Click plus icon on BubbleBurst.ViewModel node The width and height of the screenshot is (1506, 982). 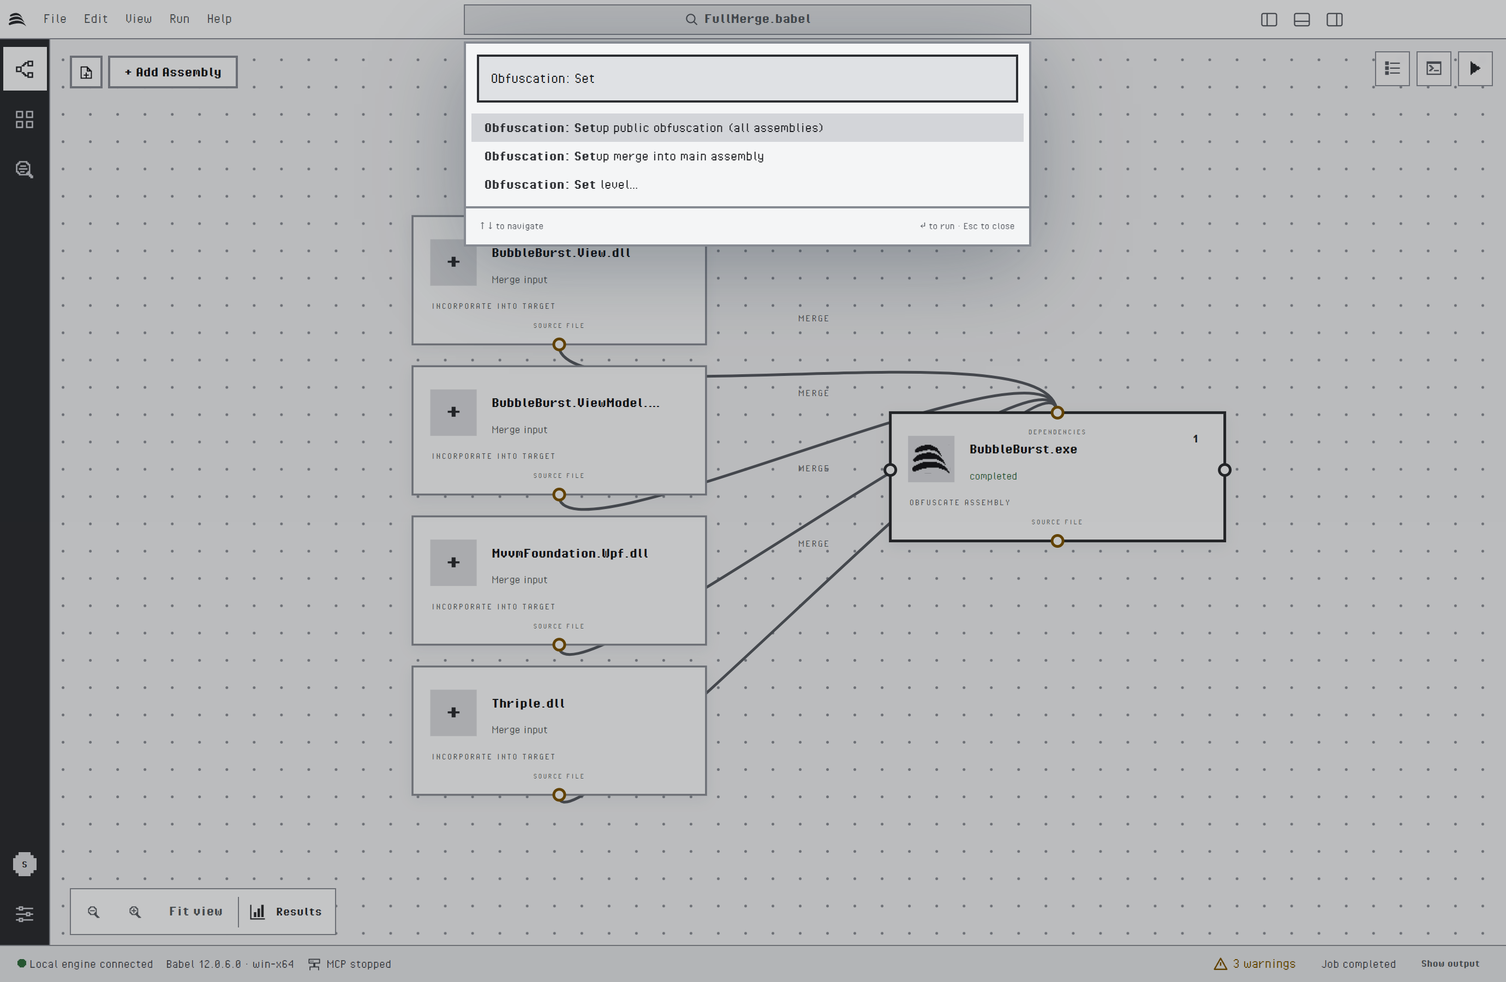pyautogui.click(x=453, y=412)
